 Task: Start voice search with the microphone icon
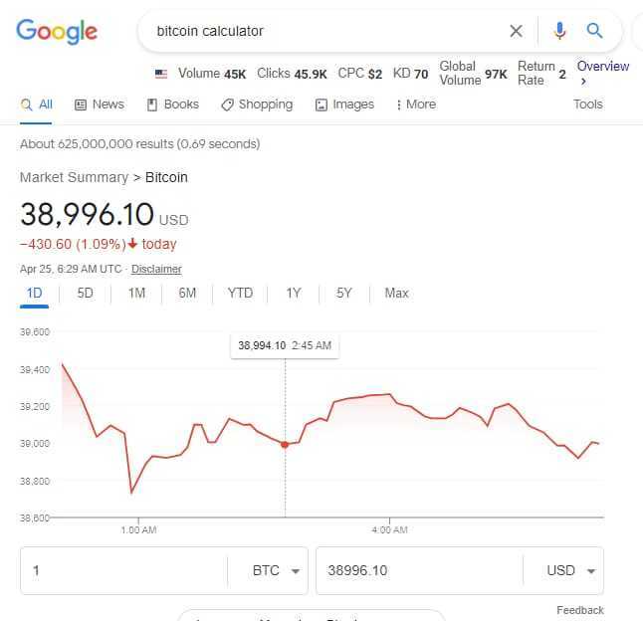[x=559, y=31]
